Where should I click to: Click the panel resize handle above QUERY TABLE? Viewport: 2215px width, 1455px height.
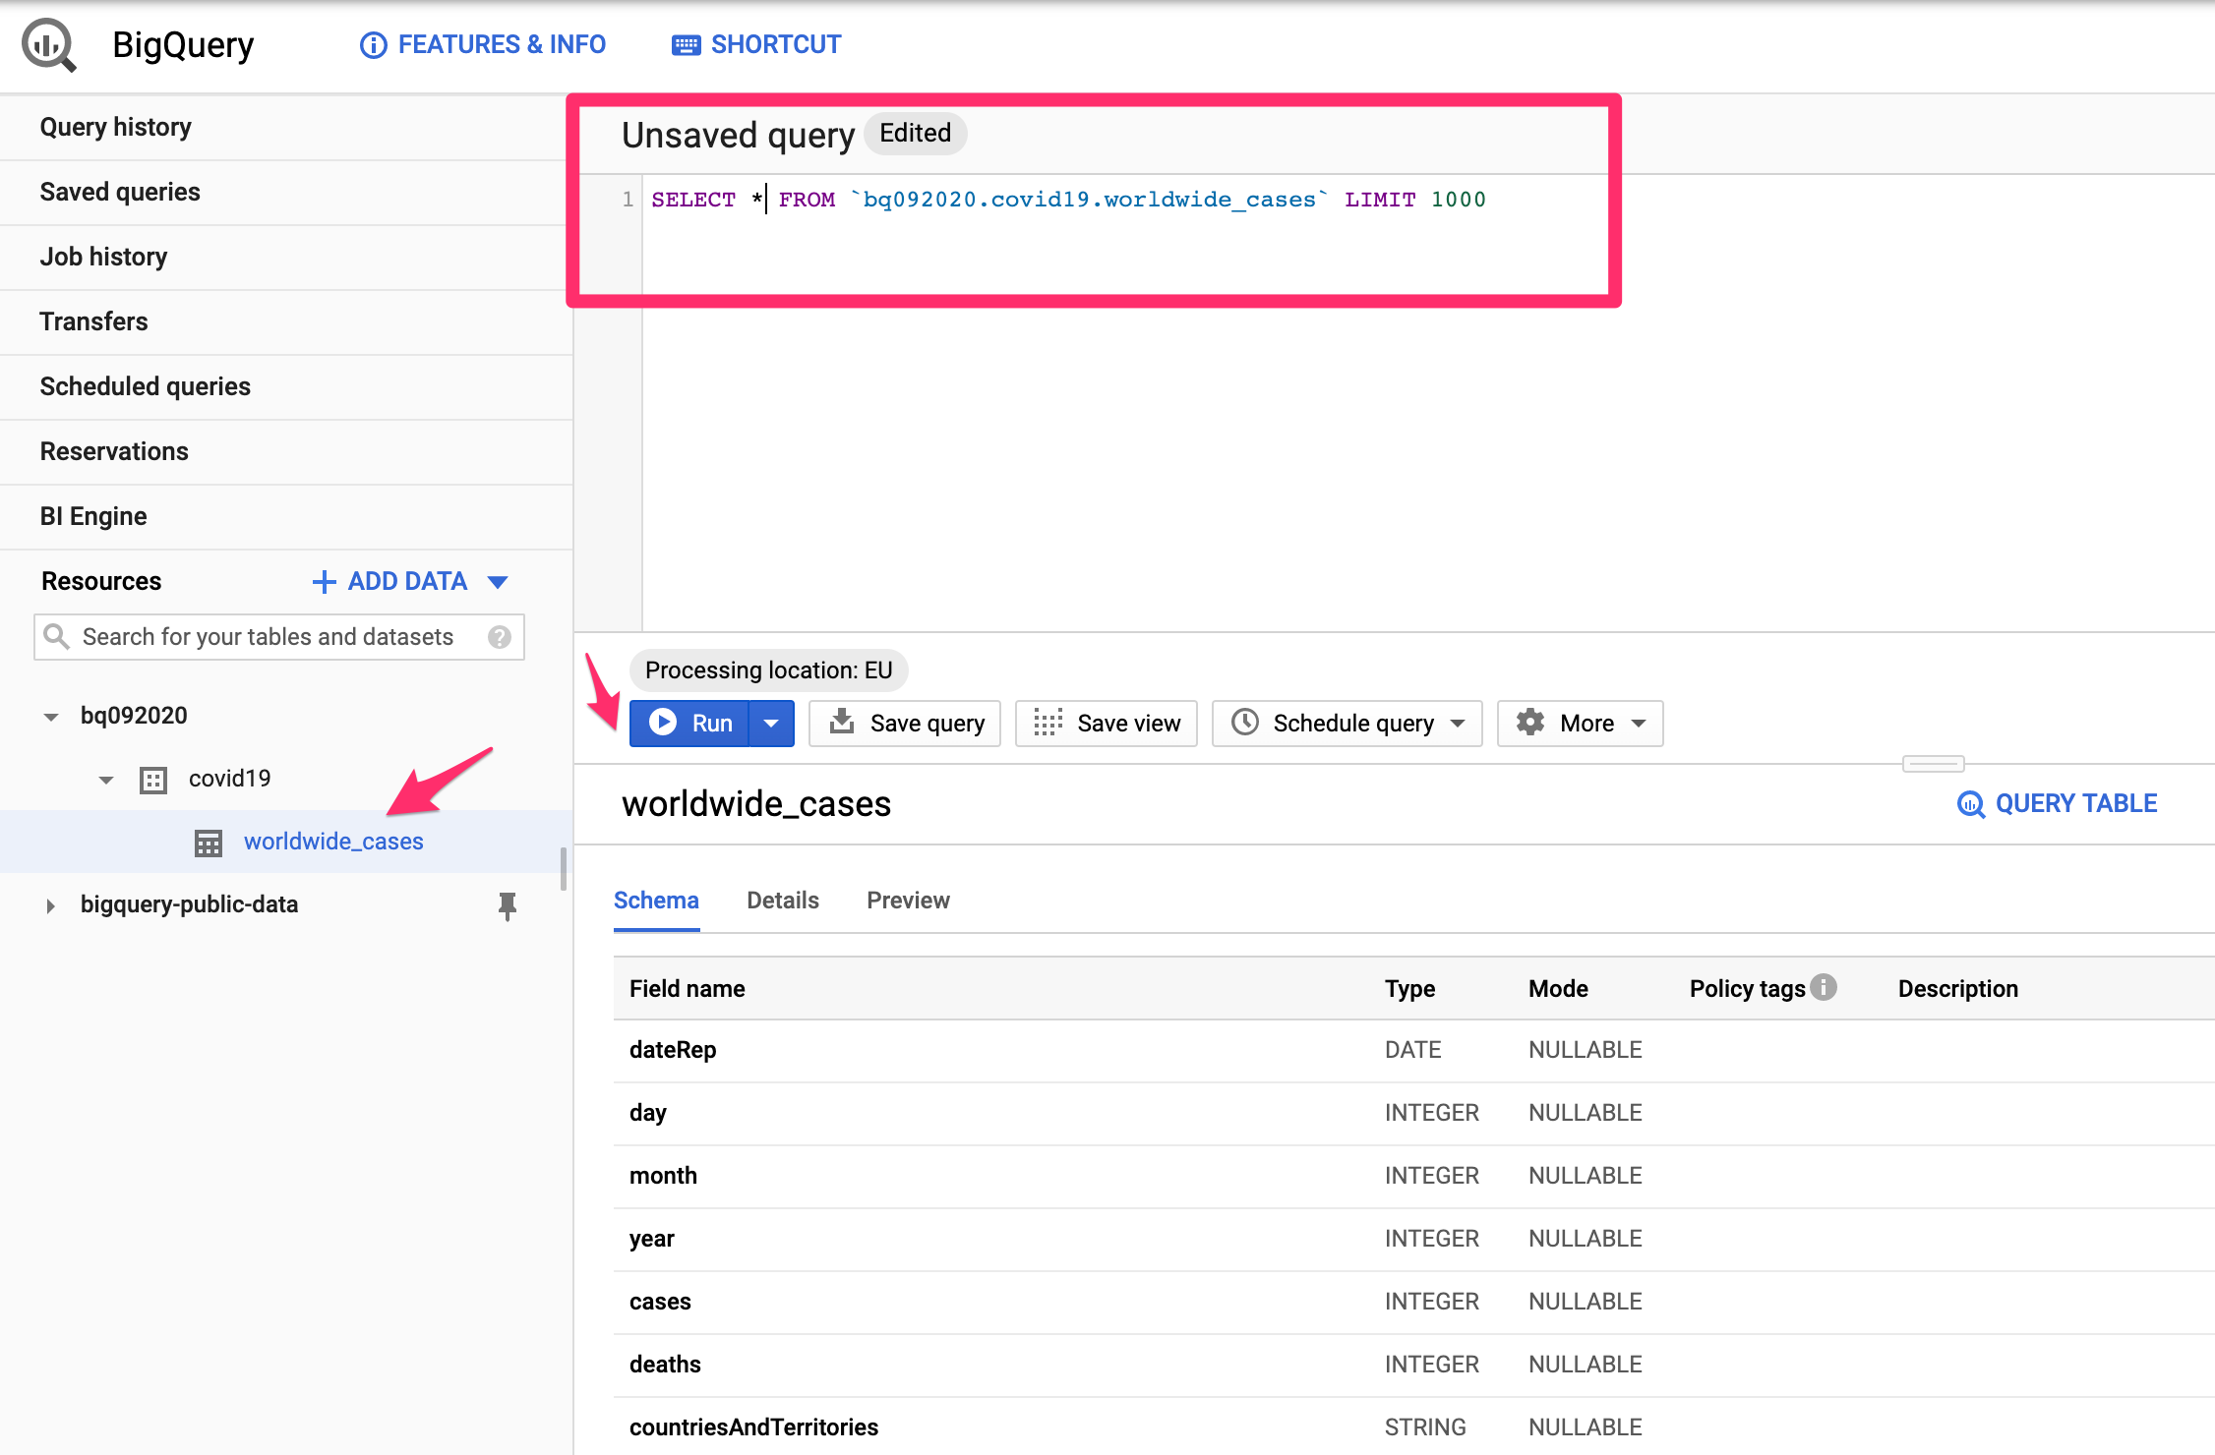[1933, 764]
